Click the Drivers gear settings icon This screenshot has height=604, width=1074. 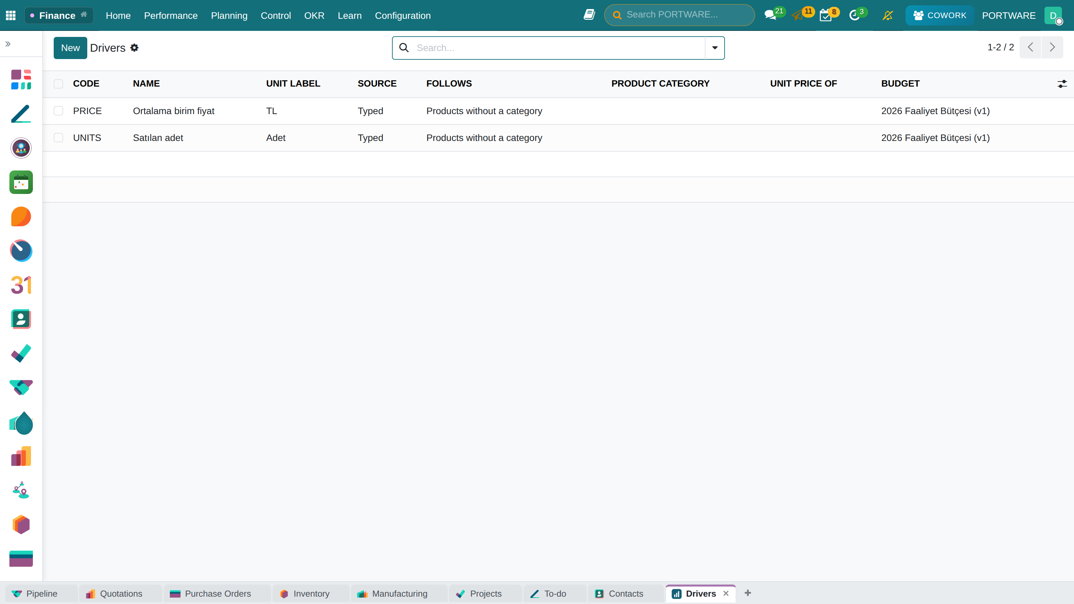click(134, 48)
